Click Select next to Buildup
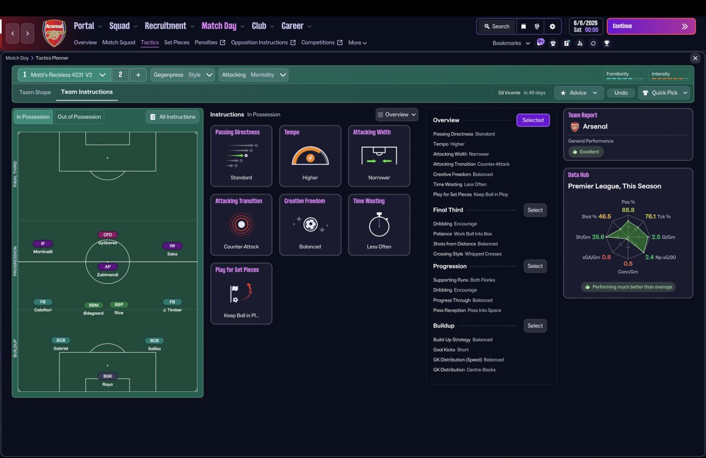The width and height of the screenshot is (706, 458). pyautogui.click(x=535, y=326)
